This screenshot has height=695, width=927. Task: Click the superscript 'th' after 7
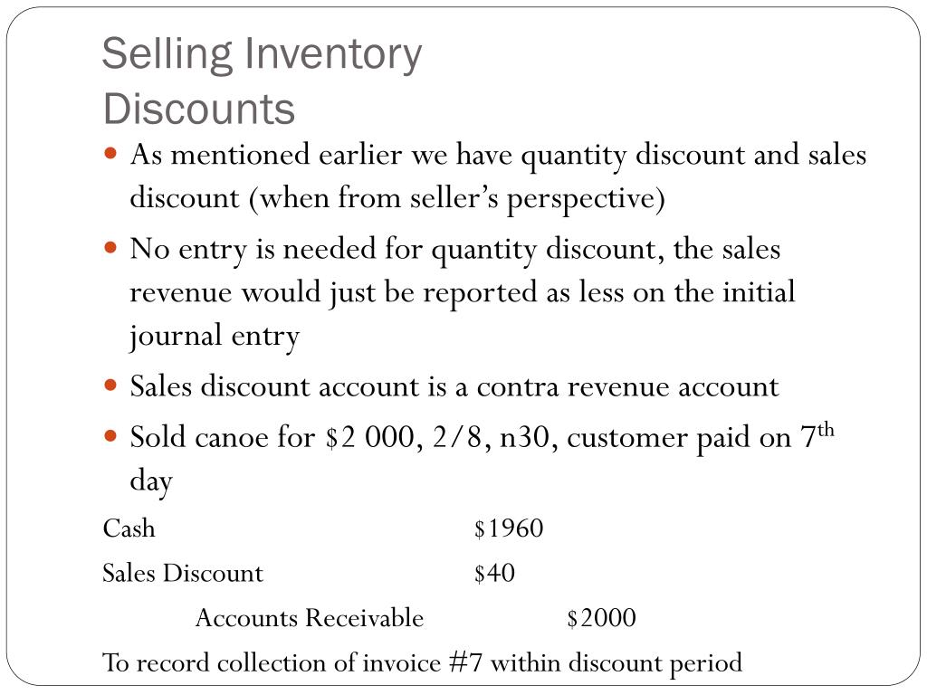tap(826, 430)
